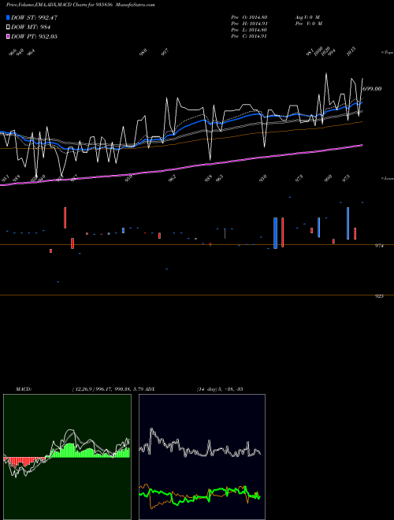
Task: Click the 'Avg V: 0 M' volume text
Action: tap(308, 17)
